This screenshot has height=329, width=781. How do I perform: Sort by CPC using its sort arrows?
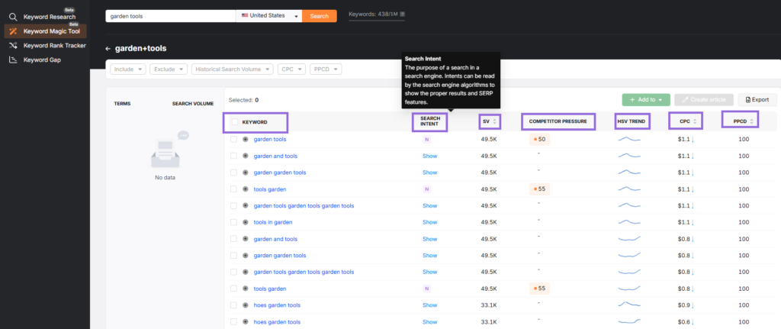click(694, 121)
